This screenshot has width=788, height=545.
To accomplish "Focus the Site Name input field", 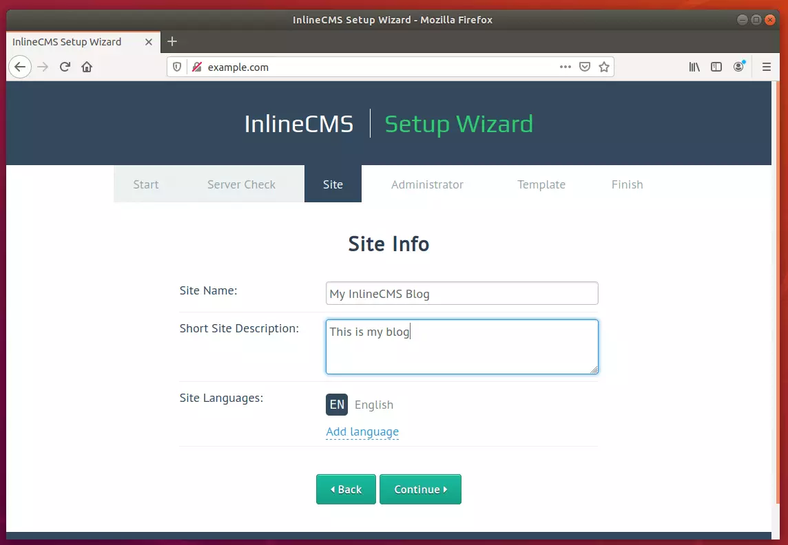I will click(462, 293).
